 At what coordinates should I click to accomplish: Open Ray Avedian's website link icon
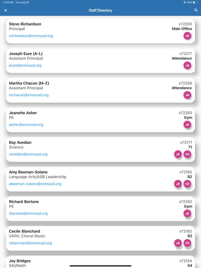[x=187, y=154]
